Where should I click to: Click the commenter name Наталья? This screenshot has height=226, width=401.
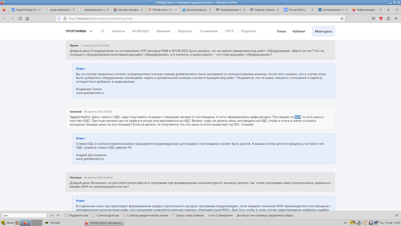(76, 178)
